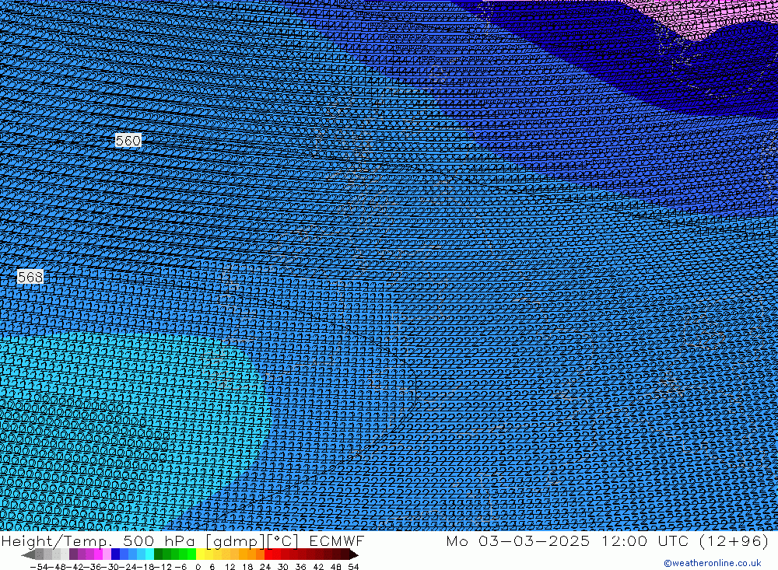Click the 568 height contour label
Image resolution: width=778 pixels, height=570 pixels.
click(x=30, y=277)
